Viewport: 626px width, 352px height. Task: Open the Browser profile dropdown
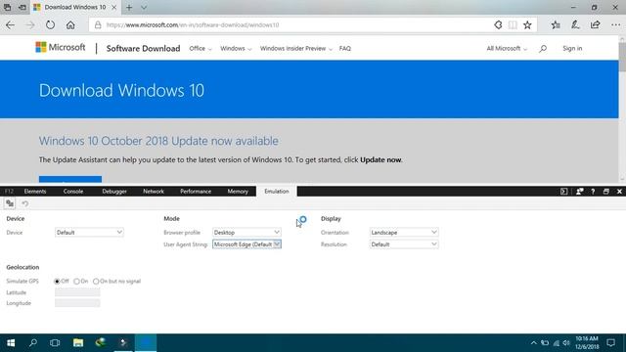tap(246, 233)
